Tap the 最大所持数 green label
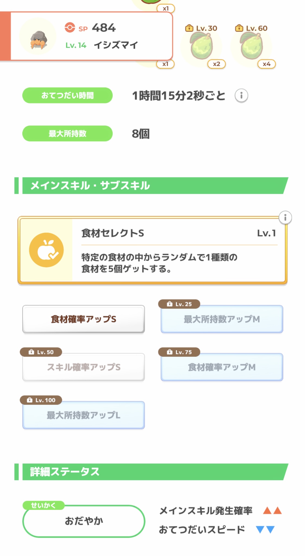The height and width of the screenshot is (556, 305). point(67,133)
